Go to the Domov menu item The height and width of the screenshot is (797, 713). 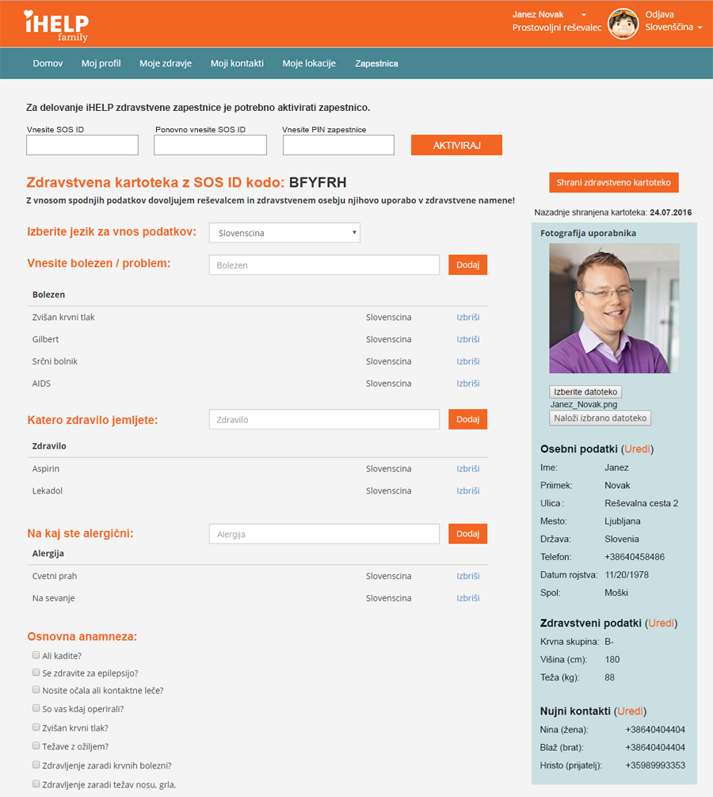48,63
